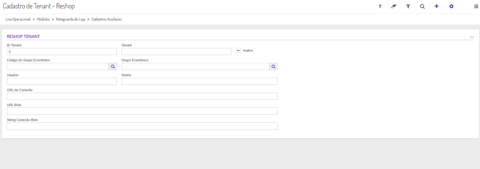The width and height of the screenshot is (480, 169).
Task: Click into the Tenant name field
Action: [176, 51]
